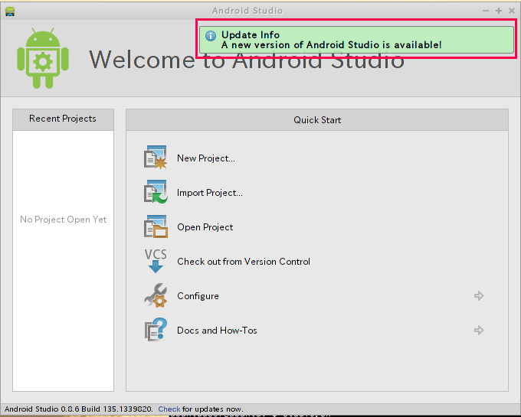Click 'Android Studio 0.8.6 Build 135.1339820' status text
This screenshot has height=417, width=521.
click(x=78, y=409)
